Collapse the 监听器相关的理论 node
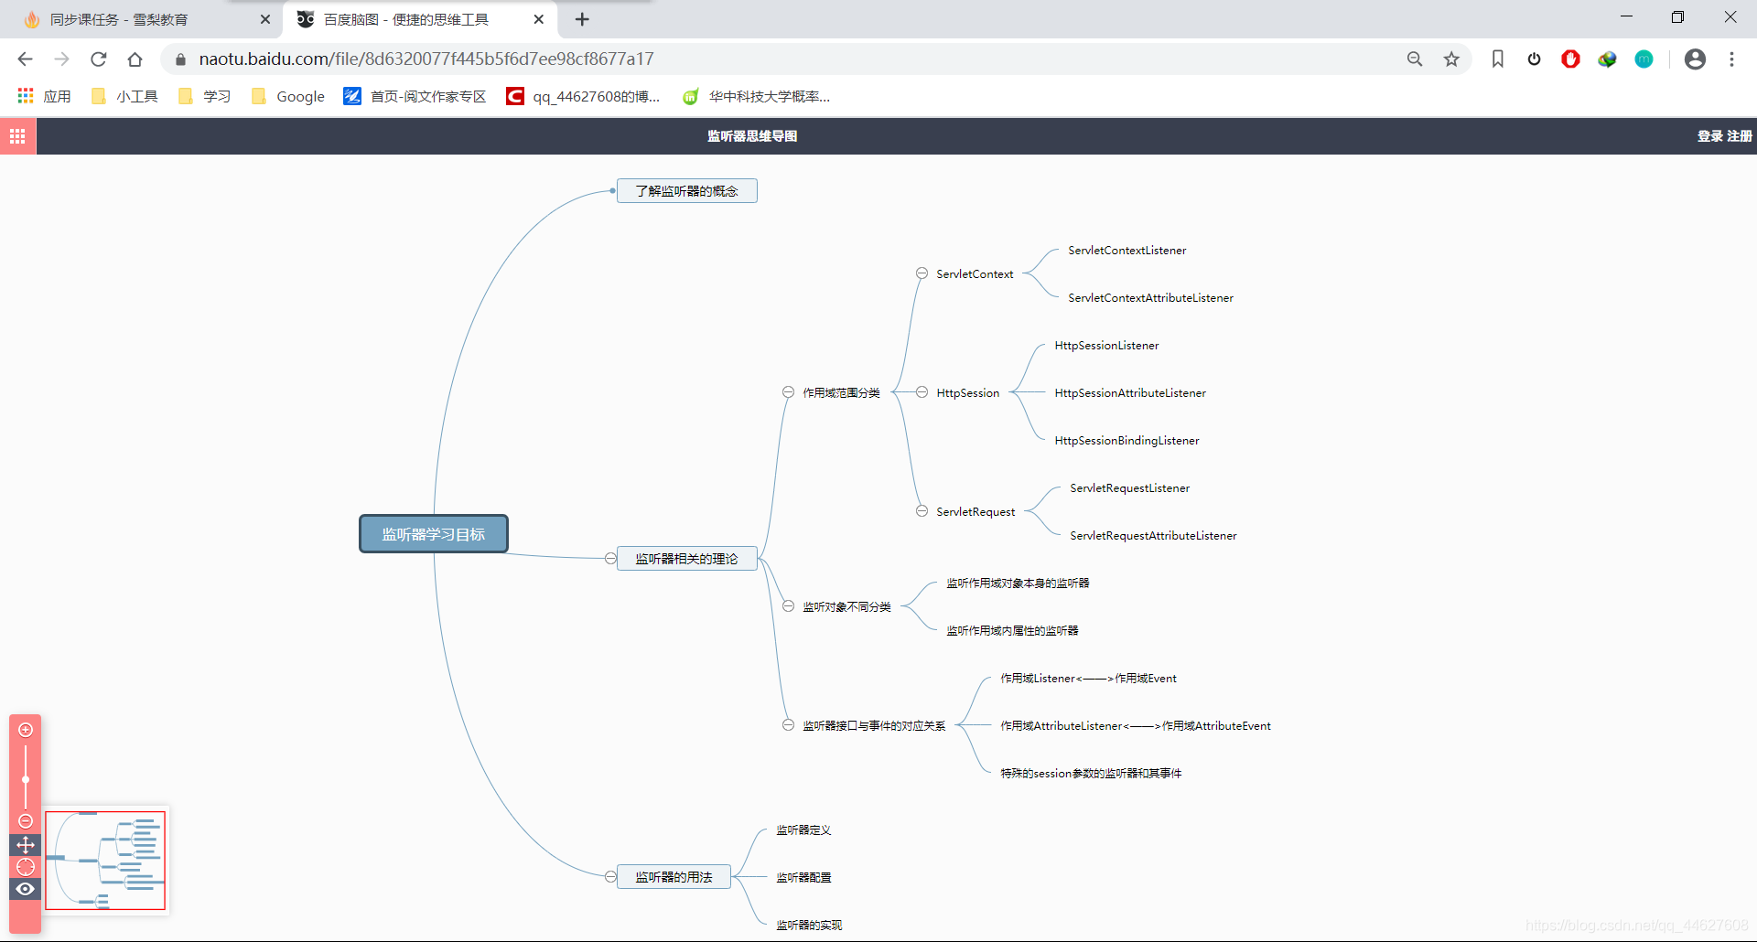 pos(610,559)
